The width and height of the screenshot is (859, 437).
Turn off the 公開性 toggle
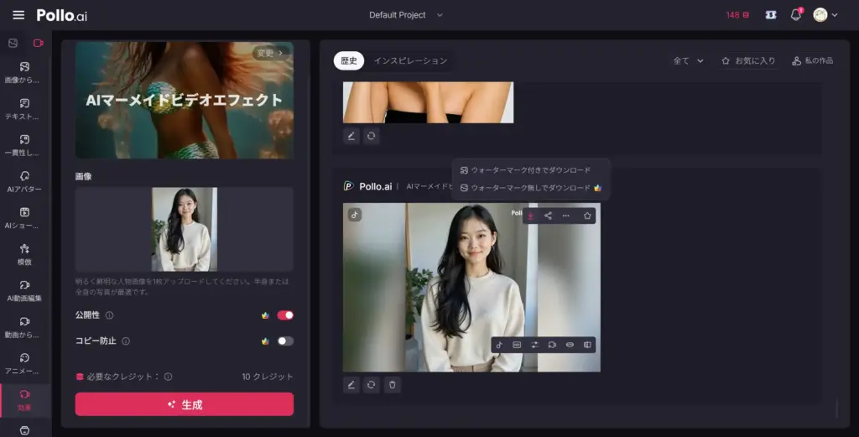(285, 315)
